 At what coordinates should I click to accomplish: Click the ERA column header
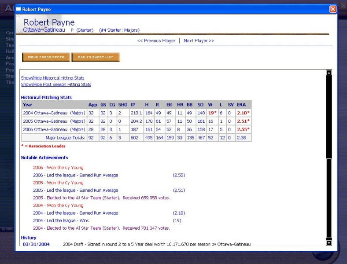tap(241, 105)
